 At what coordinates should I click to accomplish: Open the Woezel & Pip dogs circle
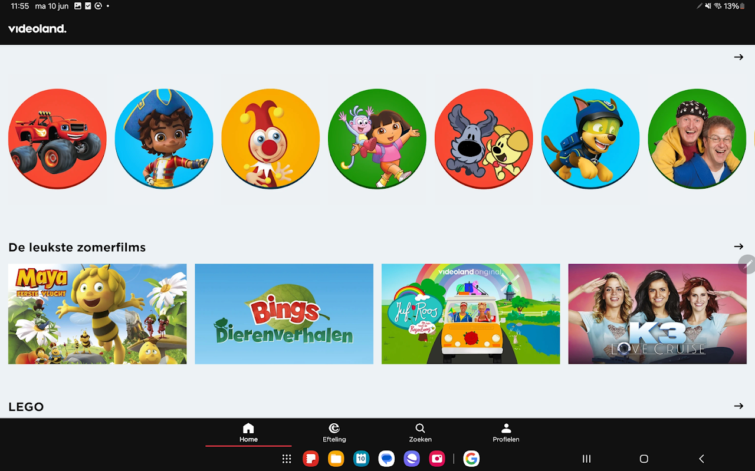click(484, 139)
